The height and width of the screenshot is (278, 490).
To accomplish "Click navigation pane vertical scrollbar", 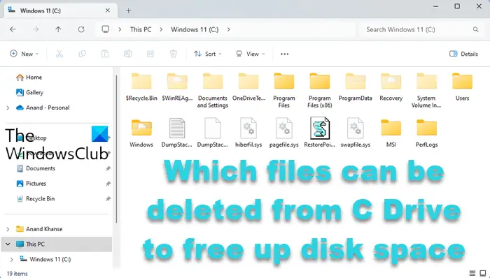I will click(x=117, y=149).
